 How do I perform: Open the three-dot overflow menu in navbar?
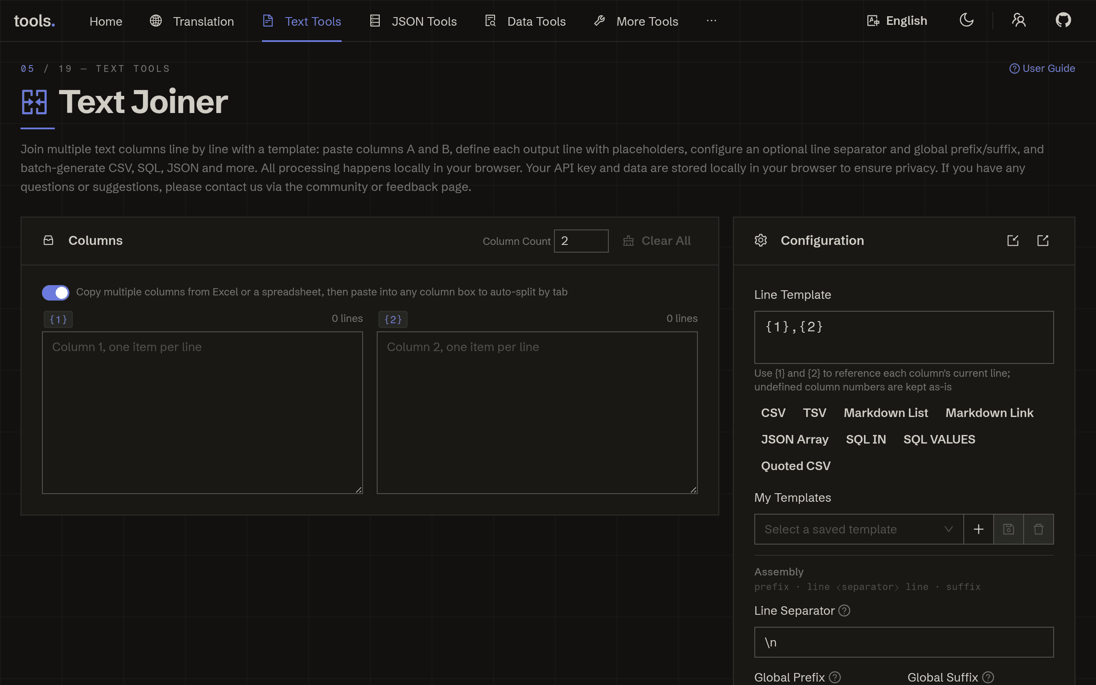pyautogui.click(x=712, y=21)
